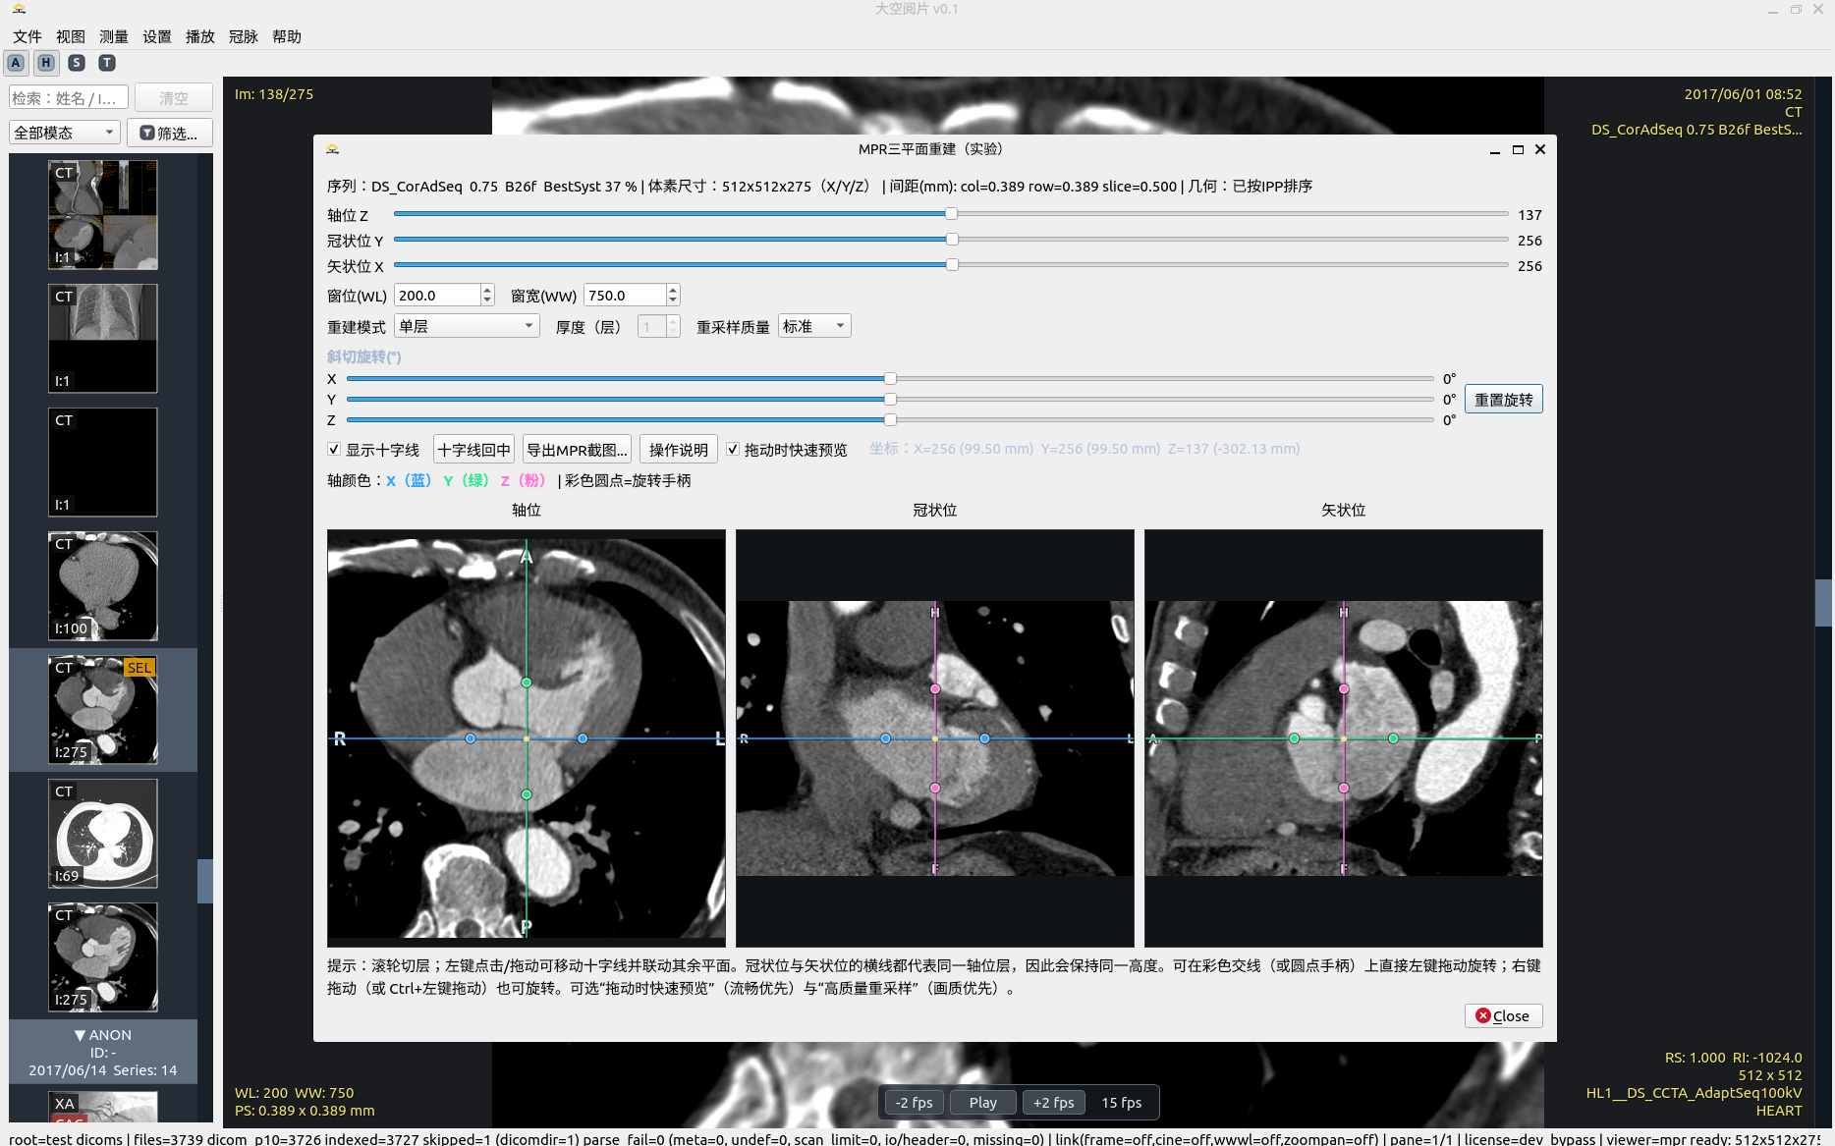Expand the 全部模态 modality dropdown
This screenshot has height=1146, width=1835.
pos(65,133)
